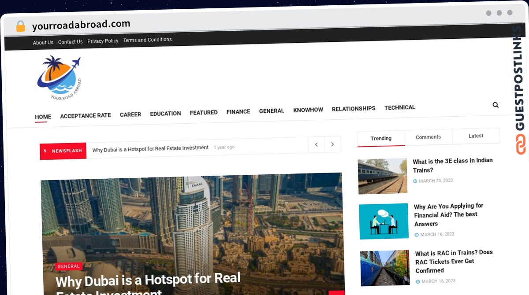
Task: Read What is RAC in Trains article
Action: (454, 262)
